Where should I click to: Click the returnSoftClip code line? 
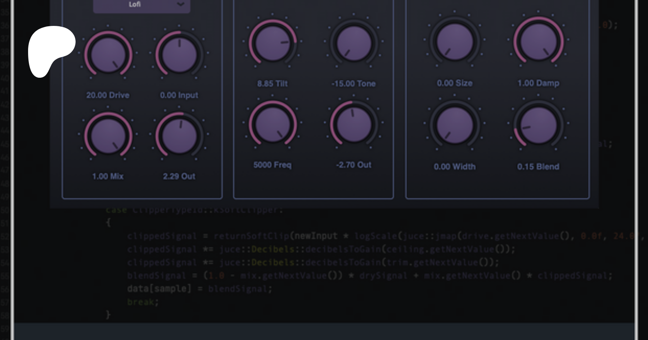(385, 236)
